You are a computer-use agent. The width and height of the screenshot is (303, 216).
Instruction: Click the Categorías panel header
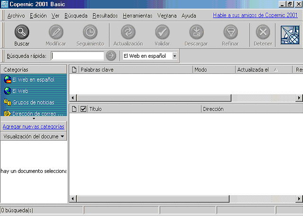[x=34, y=70]
